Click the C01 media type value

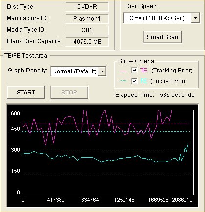tap(87, 30)
